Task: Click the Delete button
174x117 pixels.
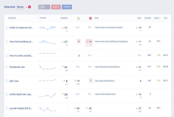Action: coord(56,7)
